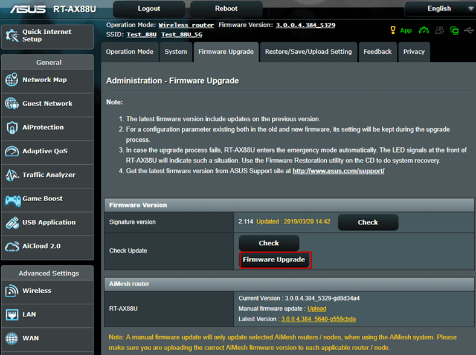Open latest version 3.0.0.4.384_5640 link
Image resolution: width=476 pixels, height=355 pixels.
318,319
